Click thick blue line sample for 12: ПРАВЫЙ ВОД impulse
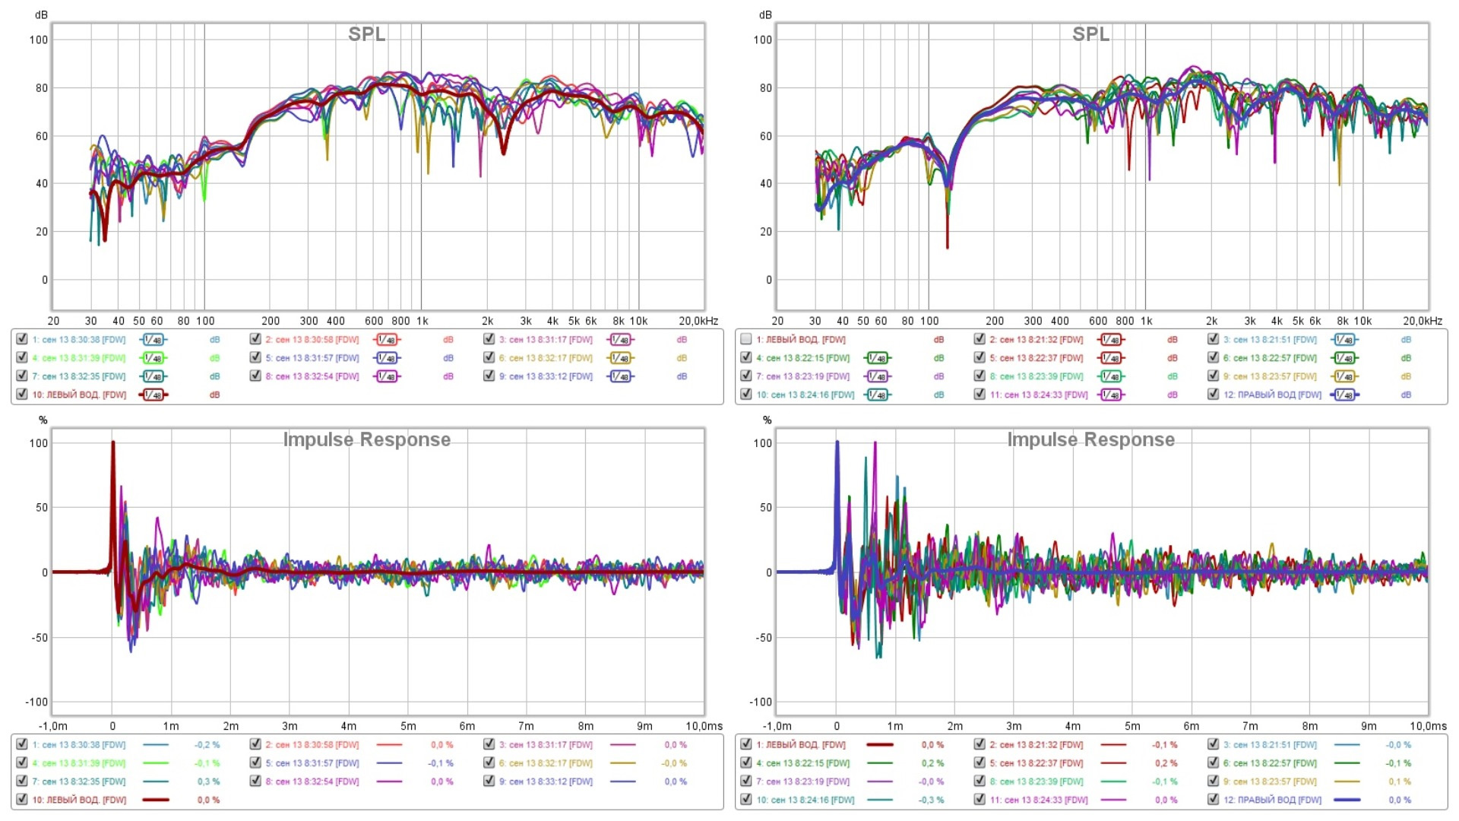1459x821 pixels. [1347, 800]
